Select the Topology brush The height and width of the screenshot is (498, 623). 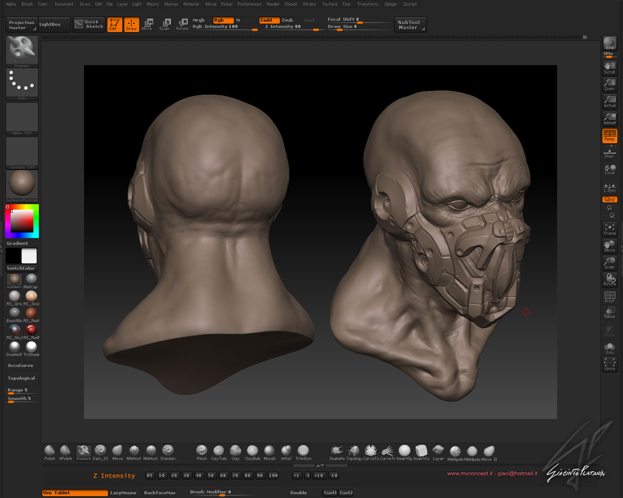[x=354, y=452]
